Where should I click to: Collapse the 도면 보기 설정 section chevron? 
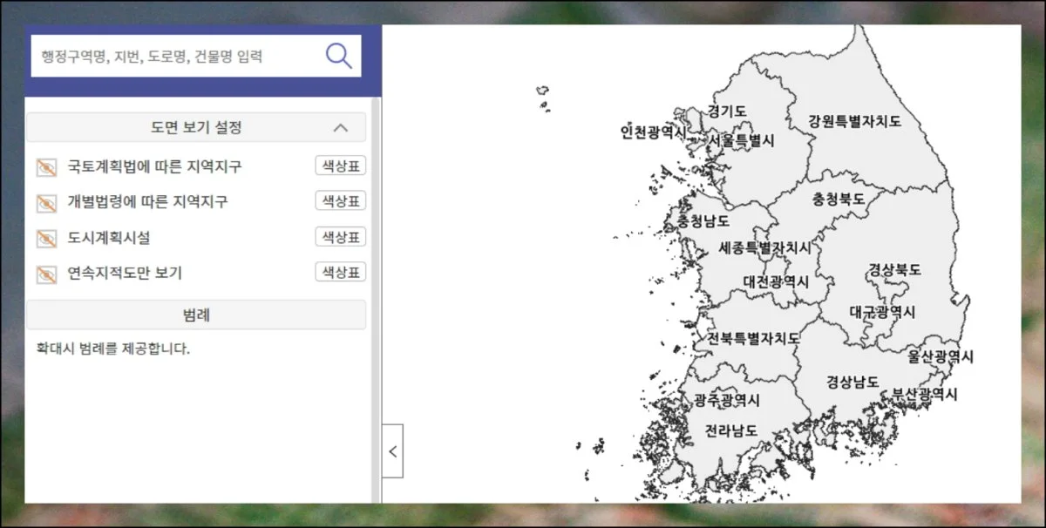click(x=341, y=128)
